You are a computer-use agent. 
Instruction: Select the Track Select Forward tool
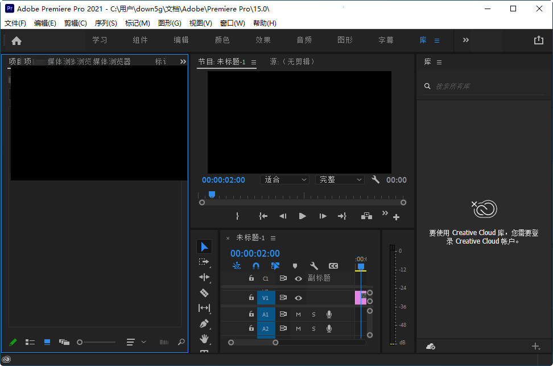tap(204, 262)
